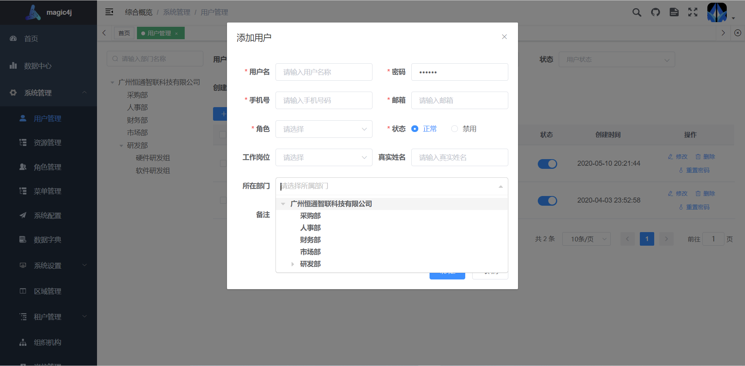Image resolution: width=745 pixels, height=366 pixels.
Task: Select 软件研发组 in the left tree
Action: coord(153,171)
